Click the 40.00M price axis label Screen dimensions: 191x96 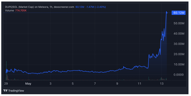click(179, 34)
